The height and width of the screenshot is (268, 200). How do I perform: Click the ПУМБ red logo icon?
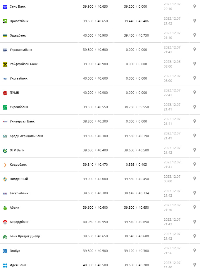(x=5, y=93)
